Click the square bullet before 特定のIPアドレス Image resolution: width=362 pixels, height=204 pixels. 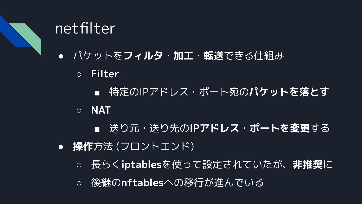[97, 93]
